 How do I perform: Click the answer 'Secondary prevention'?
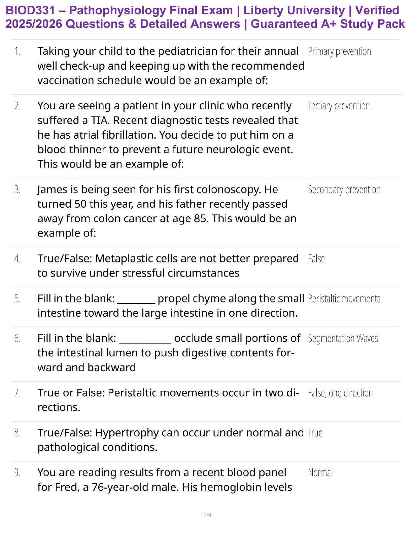(344, 190)
